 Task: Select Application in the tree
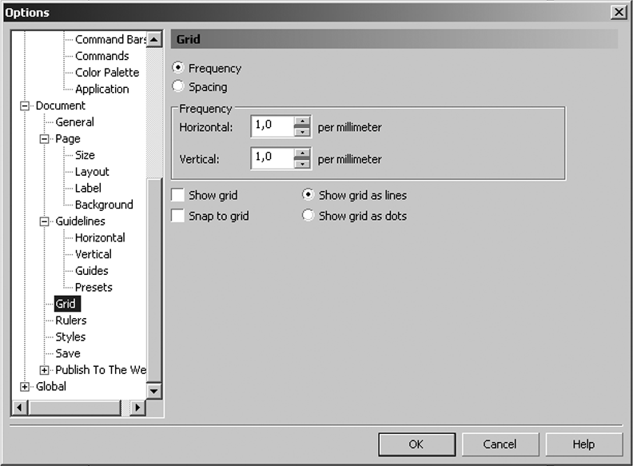click(102, 90)
